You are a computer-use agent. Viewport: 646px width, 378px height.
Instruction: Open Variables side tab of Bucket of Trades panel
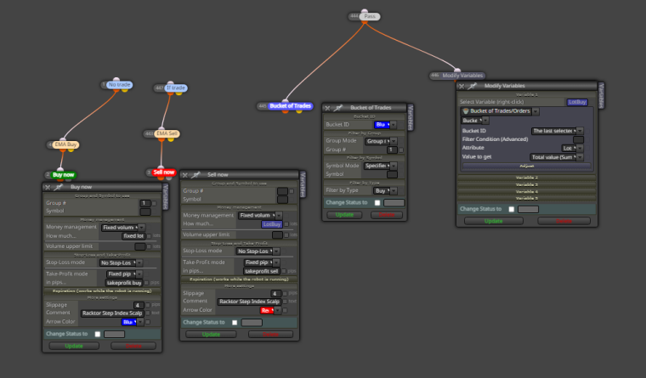coord(410,117)
